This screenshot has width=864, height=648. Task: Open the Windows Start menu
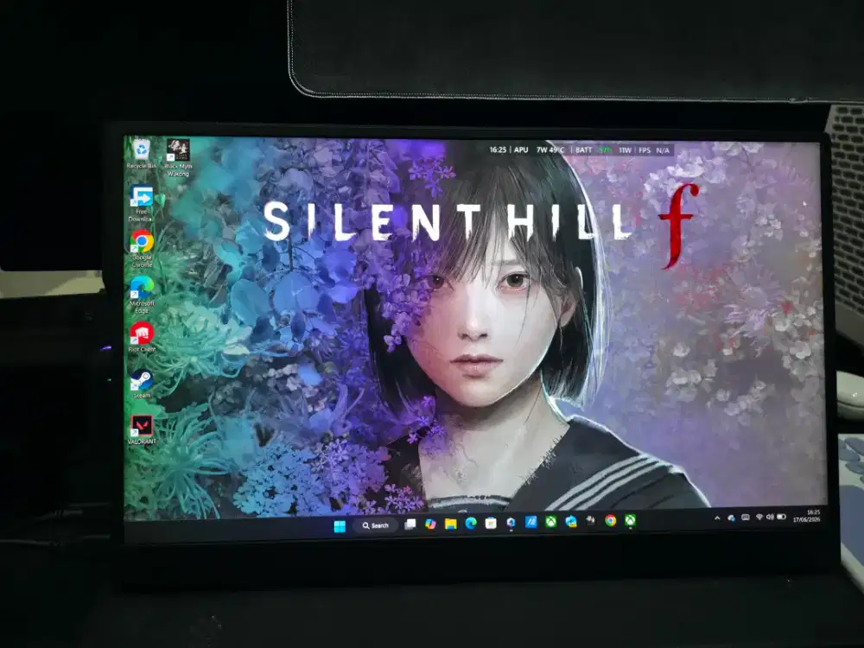pos(340,526)
